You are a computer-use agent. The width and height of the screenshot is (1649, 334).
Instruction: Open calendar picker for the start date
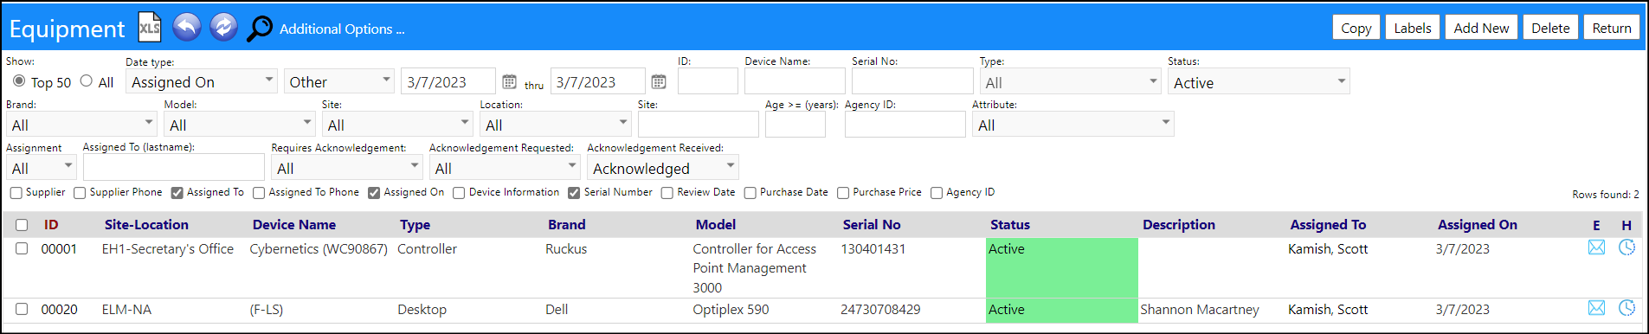[x=509, y=81]
